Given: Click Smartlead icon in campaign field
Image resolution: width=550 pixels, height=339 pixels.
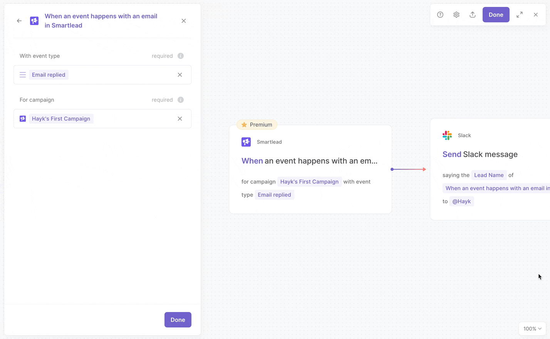Looking at the screenshot, I should coord(23,119).
